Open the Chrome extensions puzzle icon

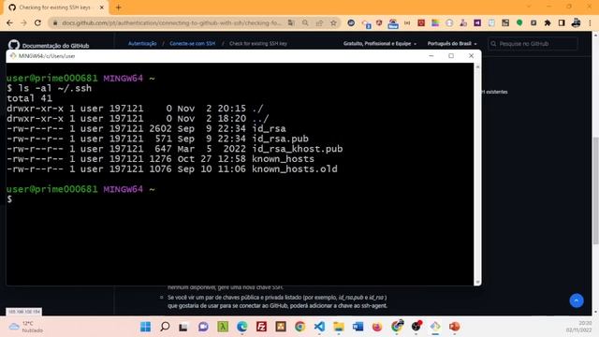548,22
